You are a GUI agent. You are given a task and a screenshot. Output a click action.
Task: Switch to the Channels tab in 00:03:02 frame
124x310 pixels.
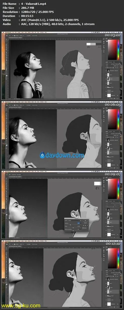click(111, 62)
